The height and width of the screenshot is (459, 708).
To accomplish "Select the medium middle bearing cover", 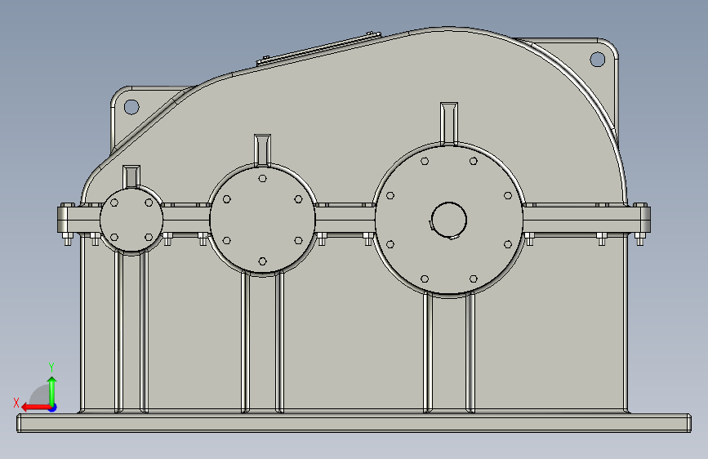I will click(262, 220).
